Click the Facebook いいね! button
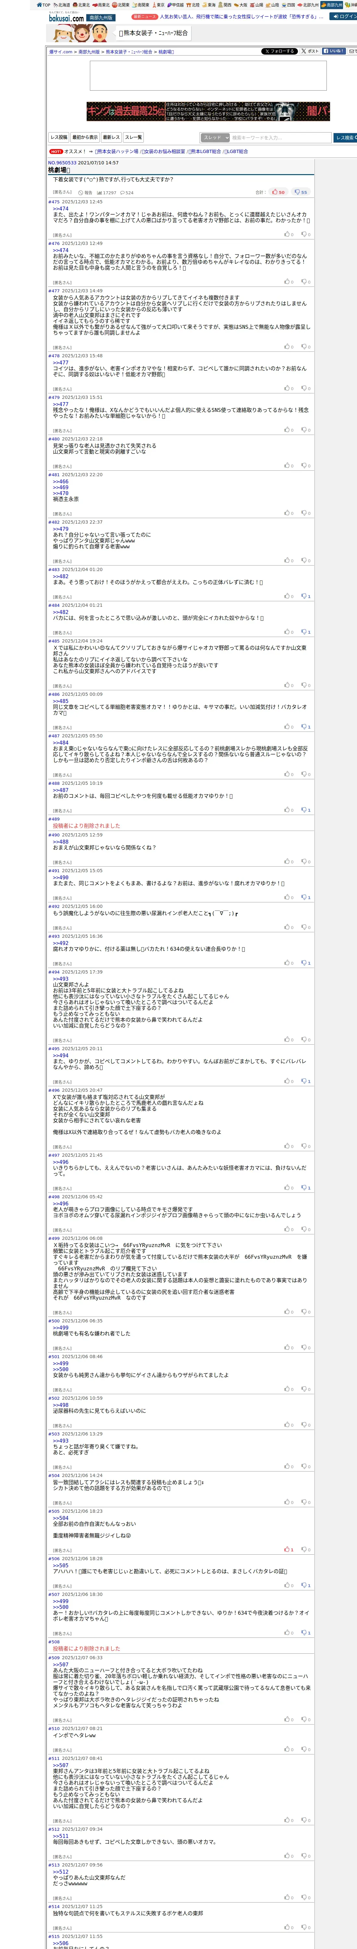The height and width of the screenshot is (1949, 357). pyautogui.click(x=334, y=51)
